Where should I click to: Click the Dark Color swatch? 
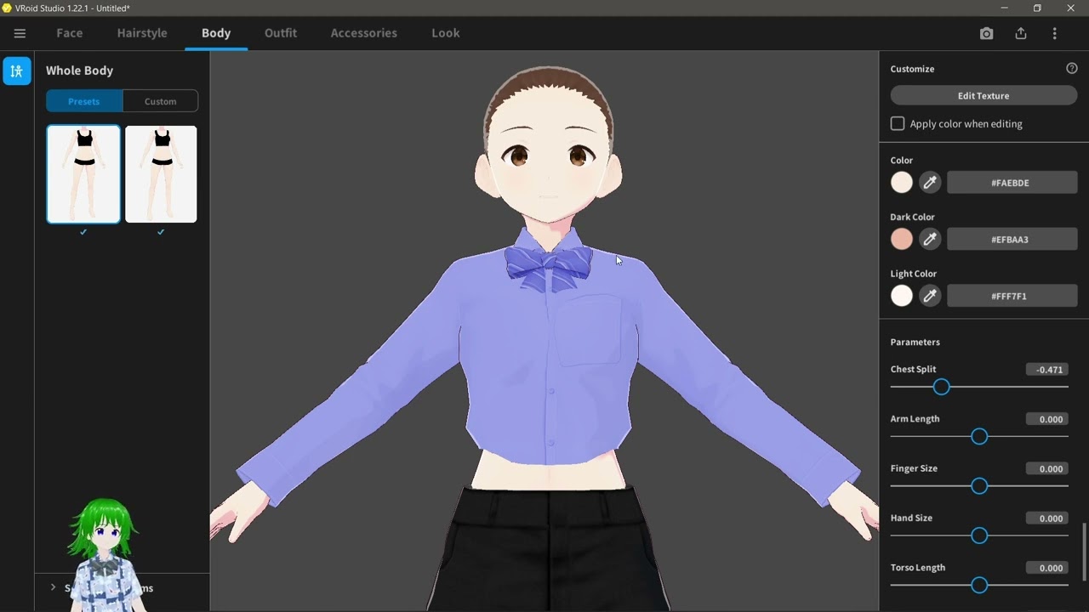[902, 239]
